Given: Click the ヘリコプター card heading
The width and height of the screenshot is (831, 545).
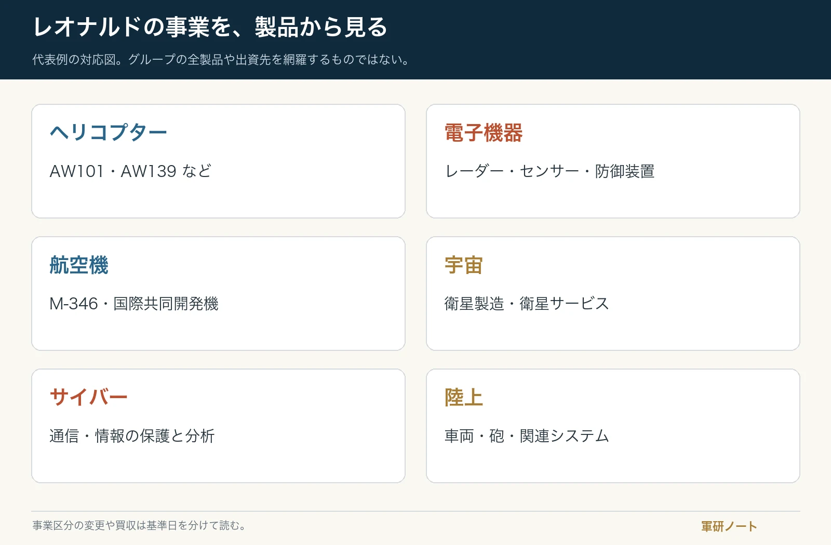Looking at the screenshot, I should tap(108, 132).
